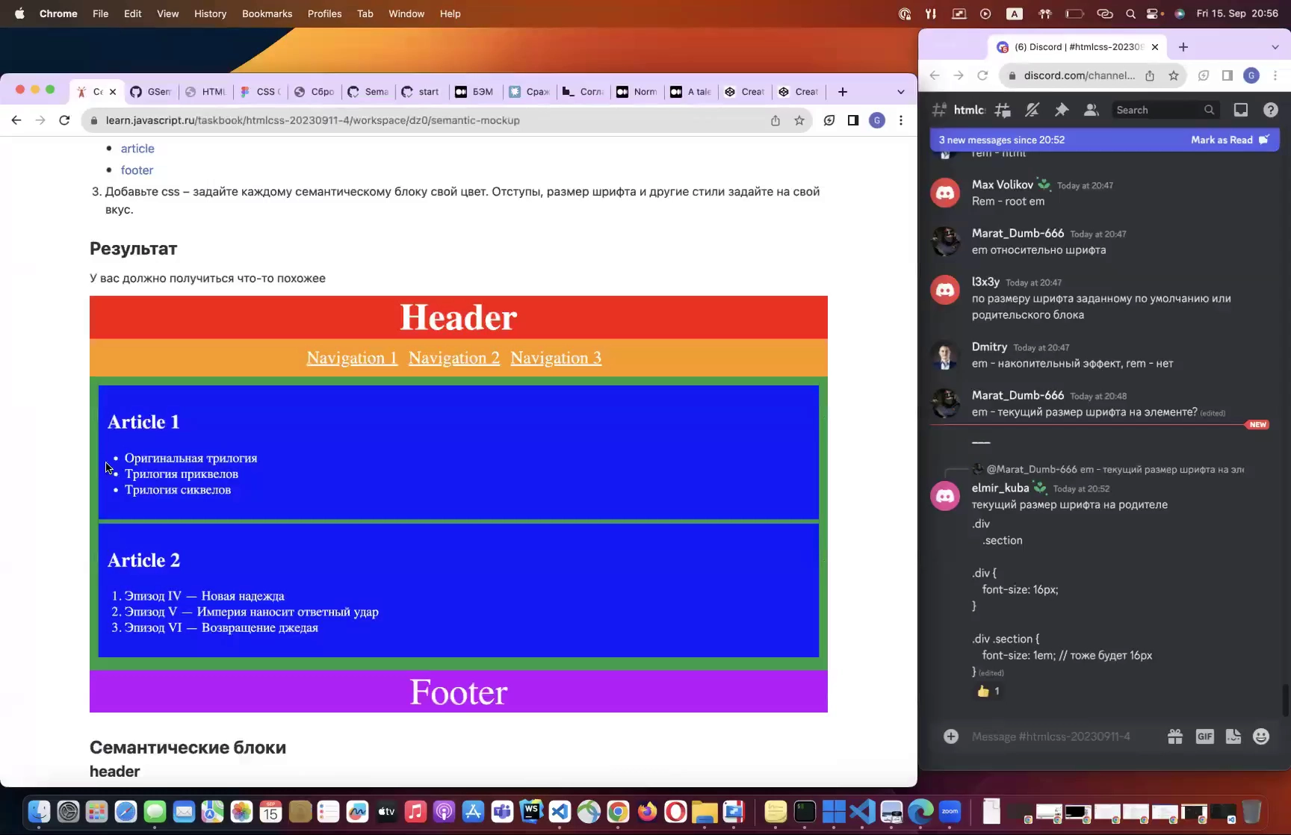Open the History menu
1291x835 pixels.
(x=210, y=13)
